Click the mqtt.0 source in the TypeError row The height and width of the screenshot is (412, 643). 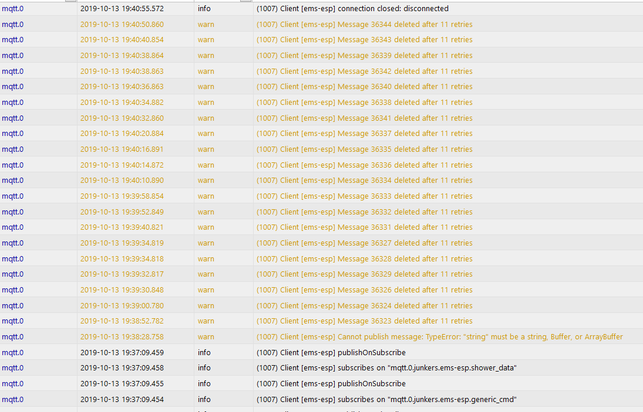coord(13,337)
